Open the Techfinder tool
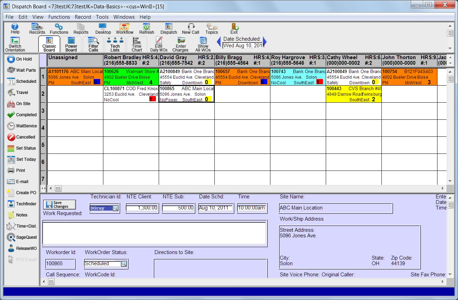Screen dimensions: 458x300 (22, 204)
